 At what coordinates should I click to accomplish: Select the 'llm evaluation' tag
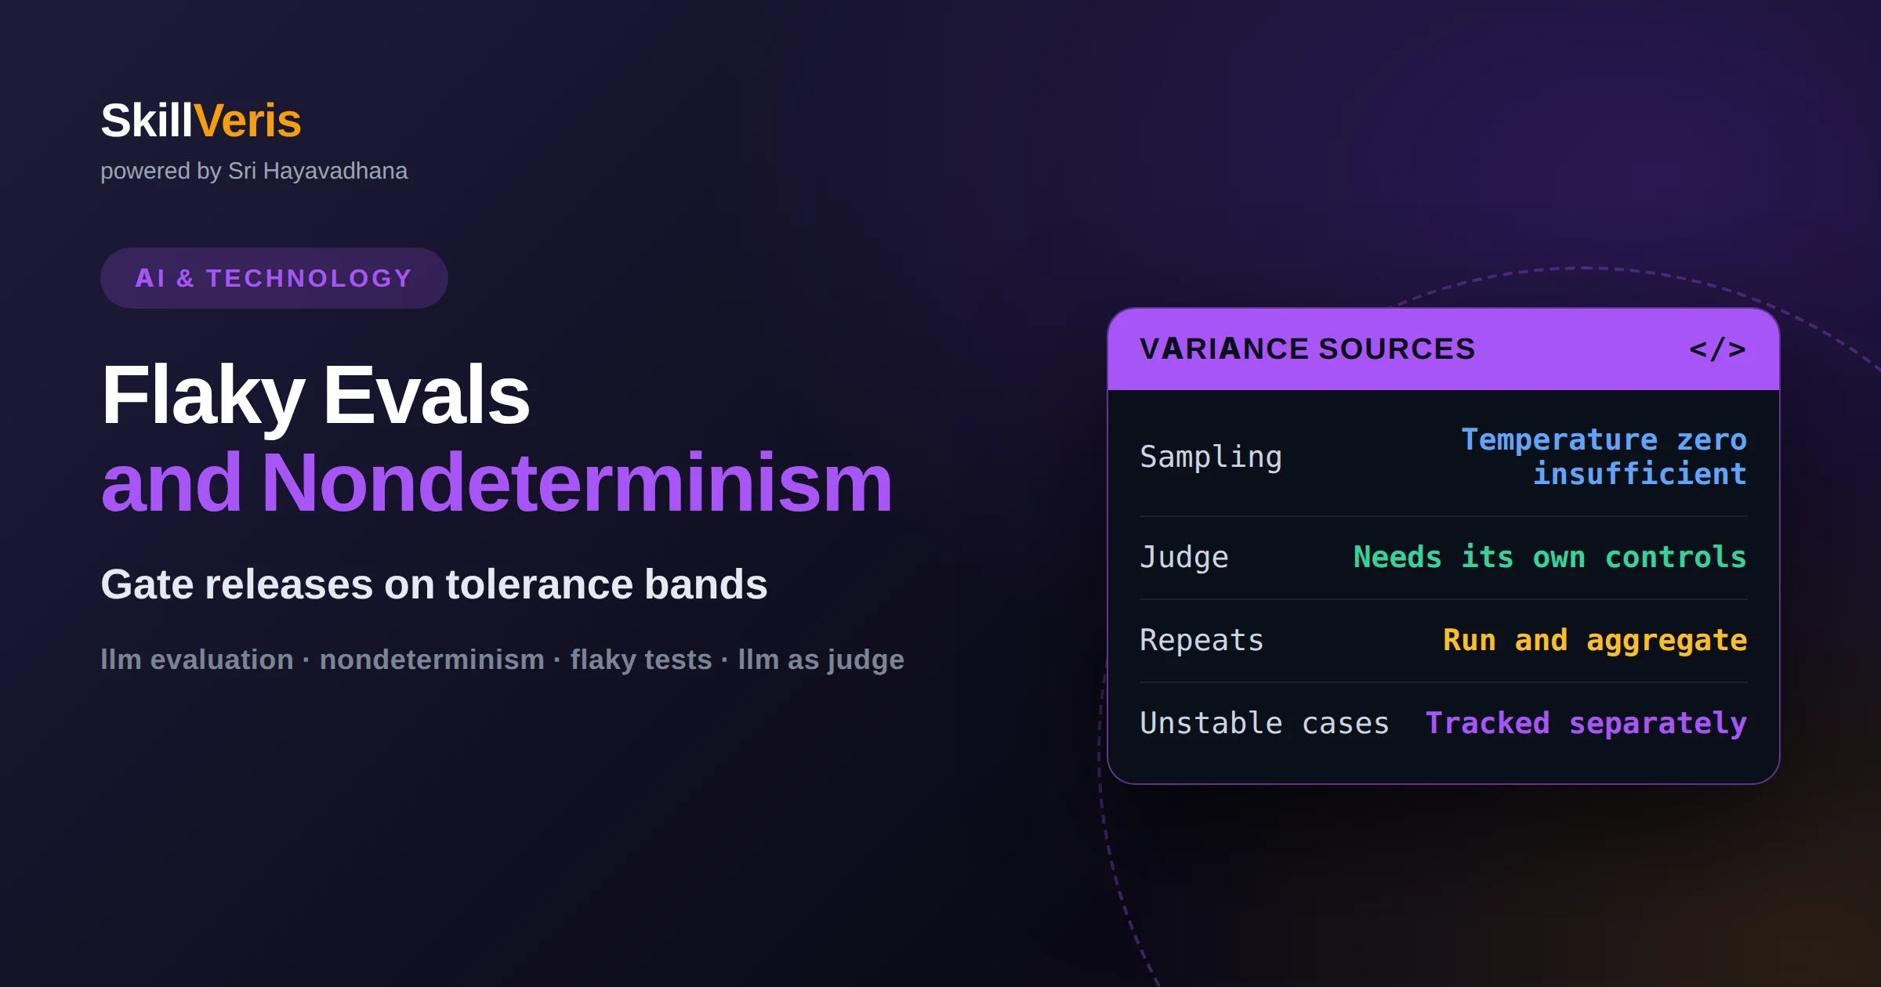197,660
